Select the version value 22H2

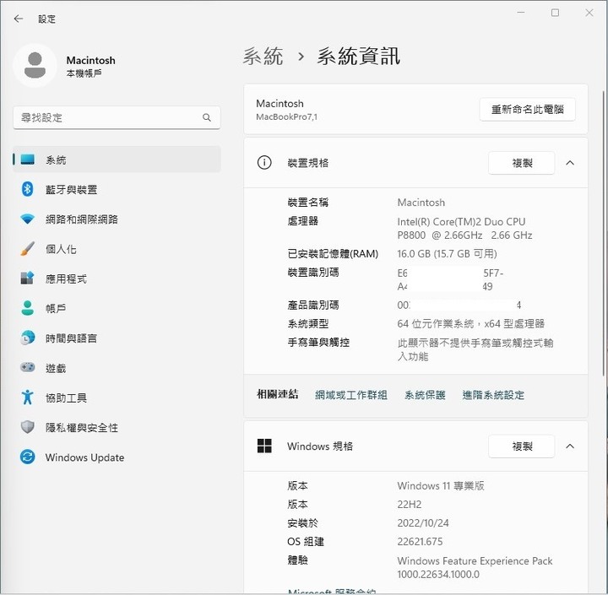[x=409, y=505]
